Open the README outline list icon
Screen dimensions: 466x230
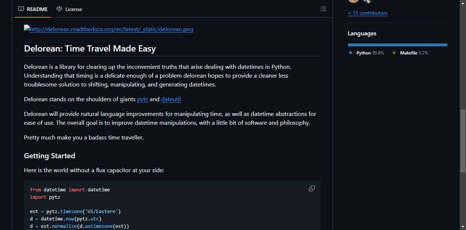tap(323, 9)
